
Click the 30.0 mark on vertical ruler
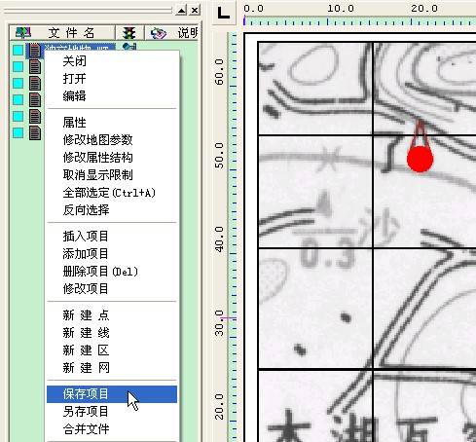click(x=219, y=323)
